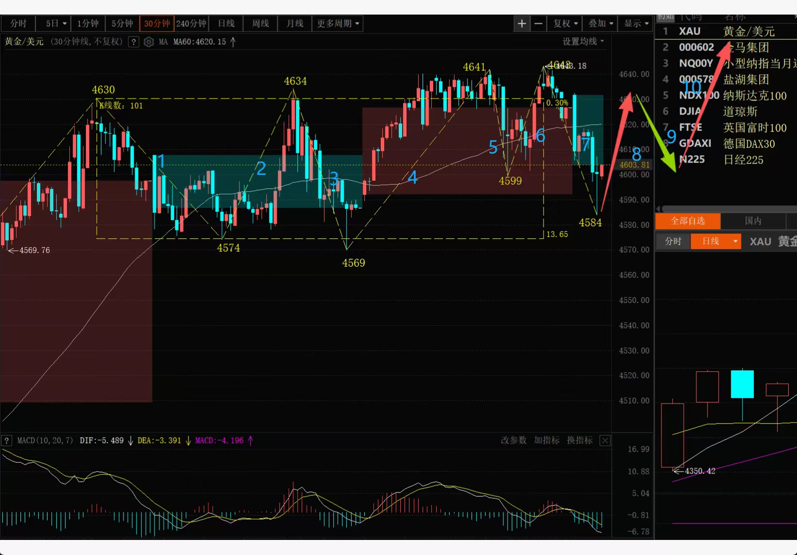Click the help icon beside 黄金/美元 title
Image resolution: width=797 pixels, height=555 pixels.
(134, 42)
